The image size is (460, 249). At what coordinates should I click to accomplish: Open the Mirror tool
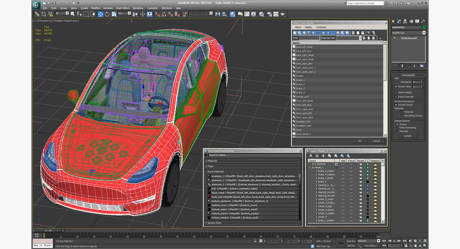[x=218, y=14]
